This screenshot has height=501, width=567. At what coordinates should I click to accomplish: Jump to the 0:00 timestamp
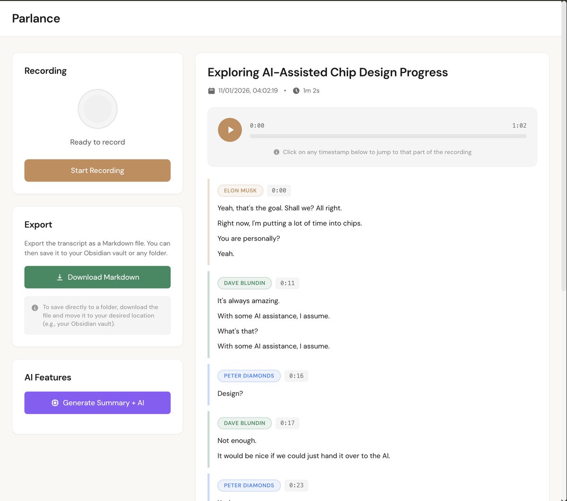pos(279,190)
